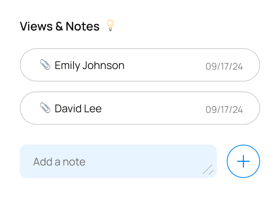This screenshot has height=197, width=280.
Task: Click the empty space between David Lee's name and date
Action: point(153,108)
